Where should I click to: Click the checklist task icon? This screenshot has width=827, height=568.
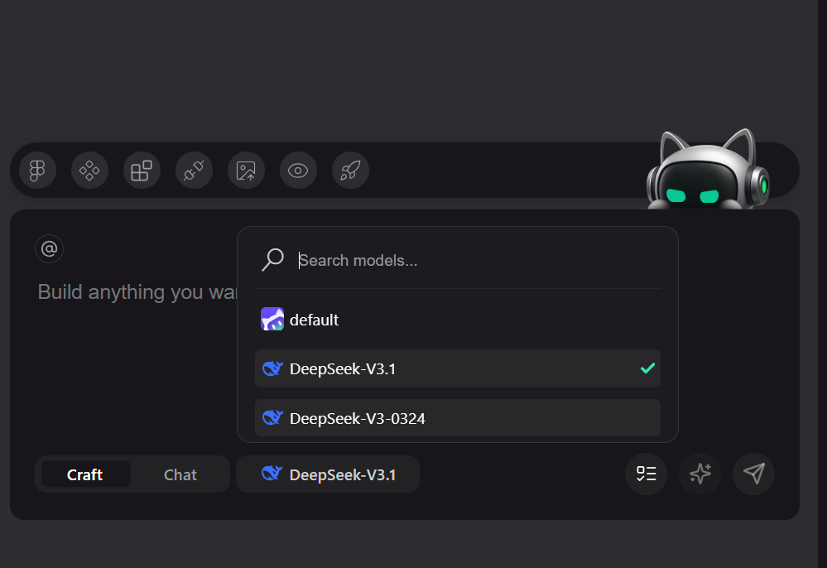(646, 474)
